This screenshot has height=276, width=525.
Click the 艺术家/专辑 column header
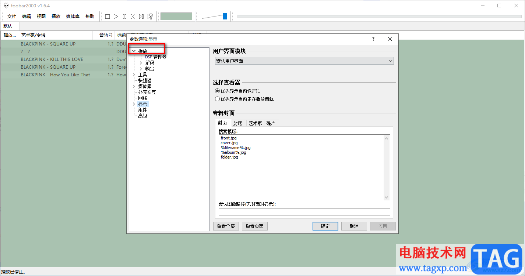point(55,35)
